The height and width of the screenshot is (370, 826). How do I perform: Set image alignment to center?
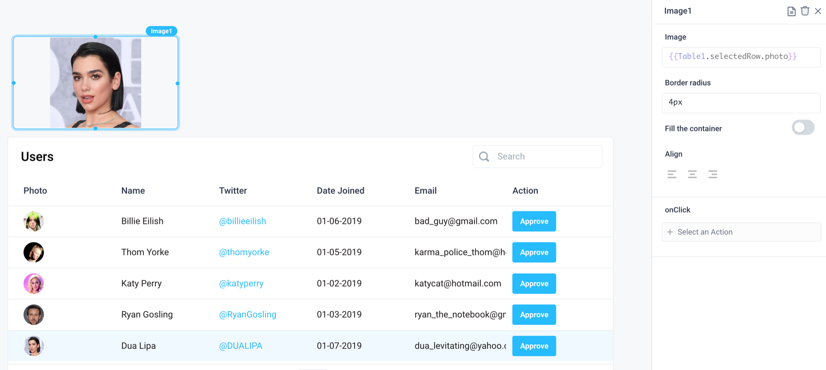coord(692,174)
